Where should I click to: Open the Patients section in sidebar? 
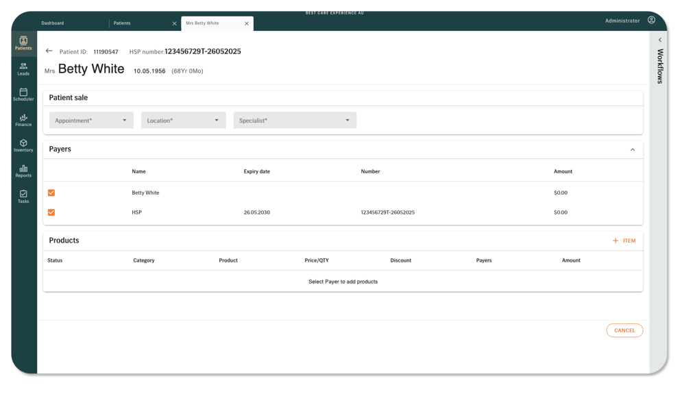[x=23, y=43]
